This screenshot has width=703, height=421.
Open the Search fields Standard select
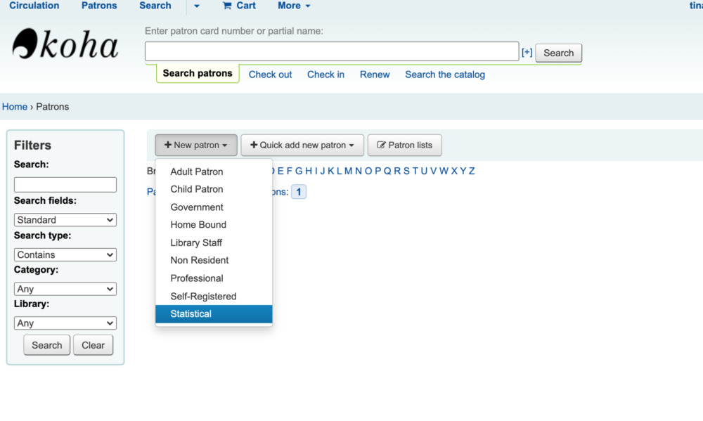65,220
